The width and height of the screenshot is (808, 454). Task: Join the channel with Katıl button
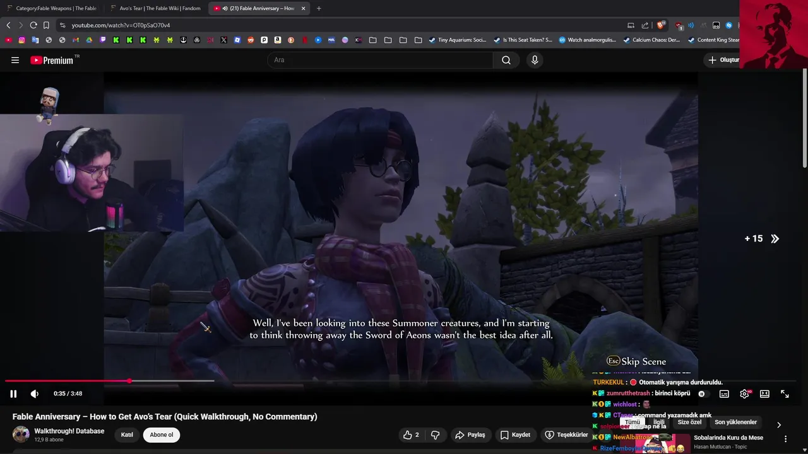click(127, 434)
